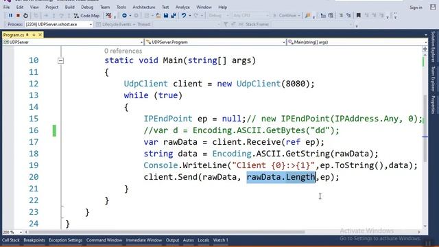
Task: Open the undo history dropdown arrow
Action: coord(190,16)
